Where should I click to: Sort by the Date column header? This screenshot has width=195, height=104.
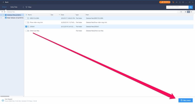(x=63, y=15)
